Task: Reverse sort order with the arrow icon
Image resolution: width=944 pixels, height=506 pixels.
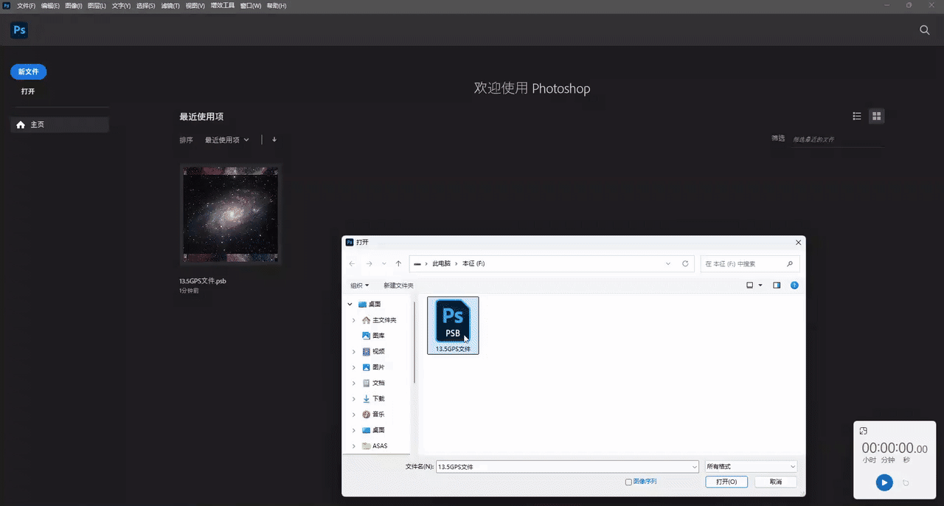Action: [274, 139]
